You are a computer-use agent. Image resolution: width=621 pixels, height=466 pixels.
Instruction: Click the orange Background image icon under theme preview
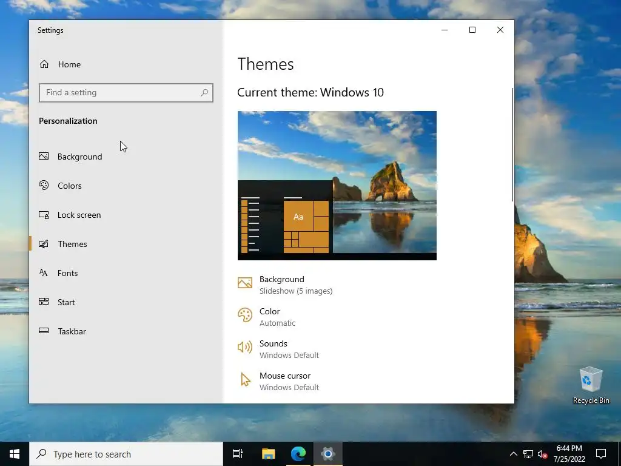click(245, 283)
